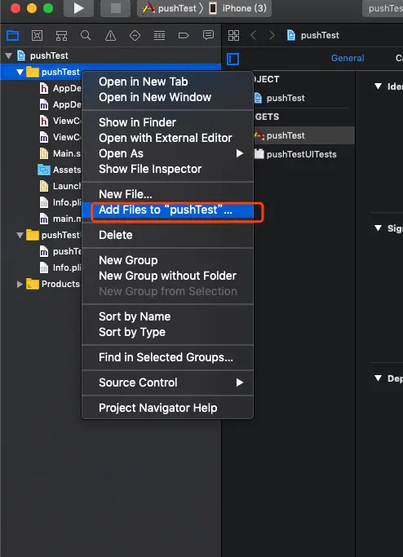Open the Test navigator diamond icon
403x557 pixels.
pos(135,35)
